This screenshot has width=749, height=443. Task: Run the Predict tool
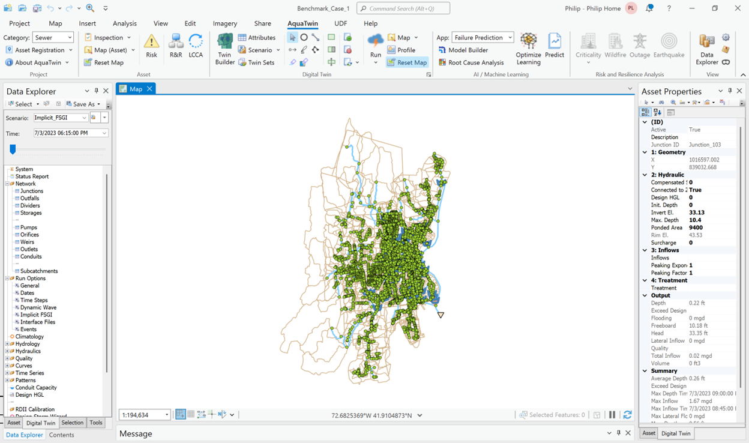[x=555, y=47]
